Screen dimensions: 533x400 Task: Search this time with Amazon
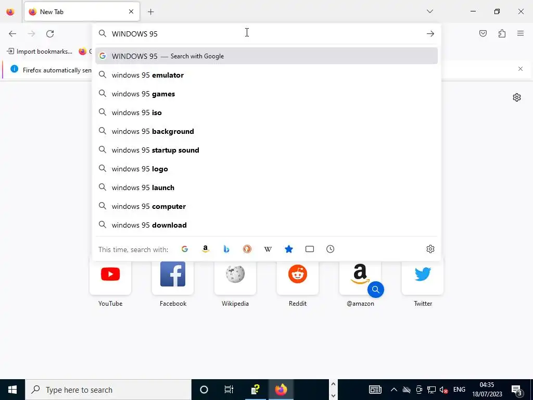pos(205,249)
